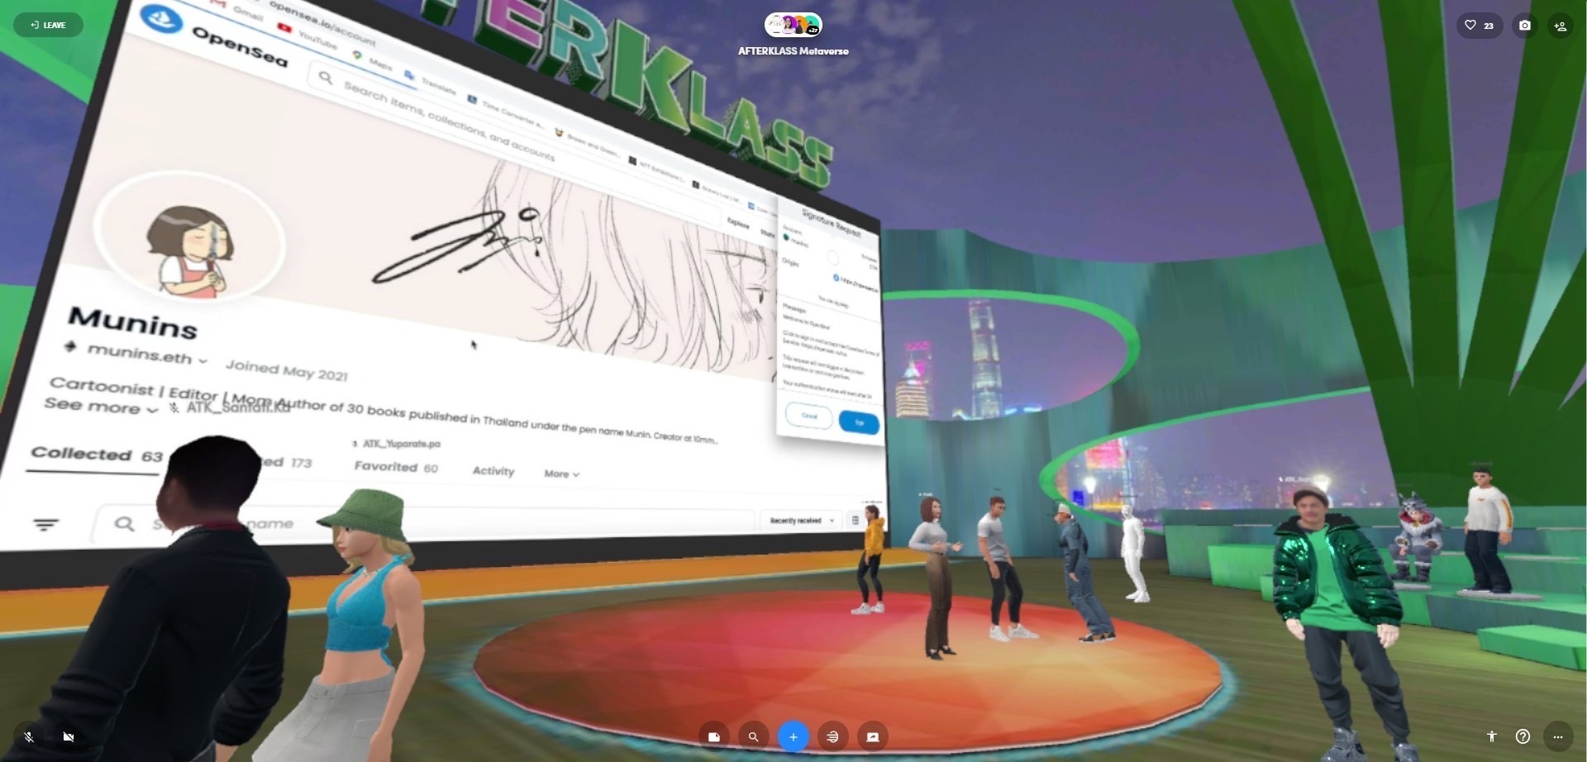Click the Munins profile name
This screenshot has width=1587, height=762.
click(x=133, y=322)
